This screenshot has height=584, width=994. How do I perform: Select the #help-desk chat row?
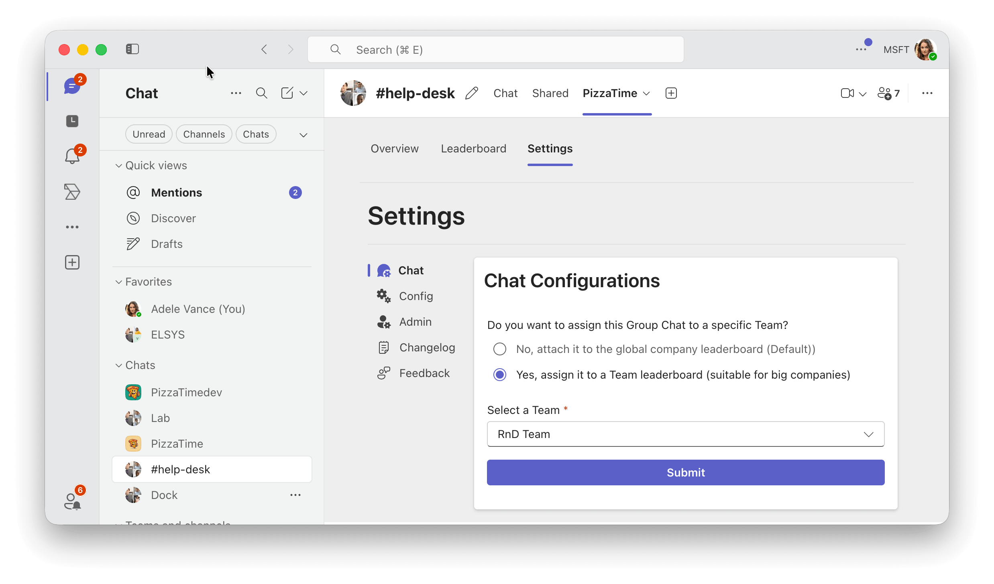click(x=212, y=469)
